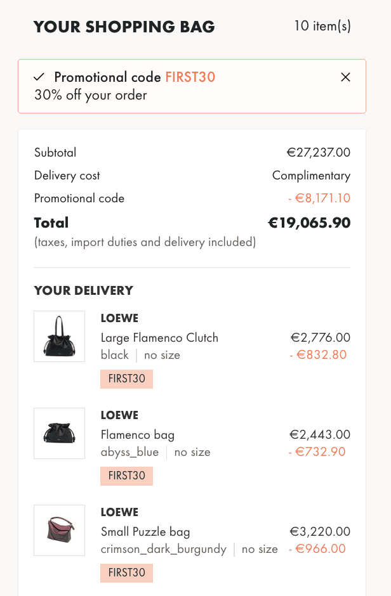Click the total amount €19,065.90
This screenshot has width=391, height=596.
coord(309,223)
